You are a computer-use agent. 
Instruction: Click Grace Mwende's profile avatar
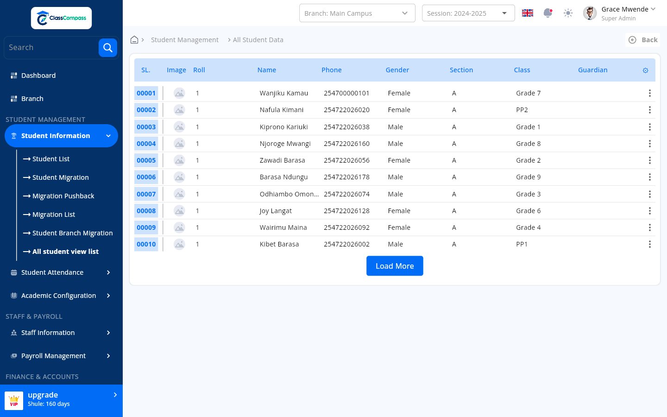click(590, 13)
